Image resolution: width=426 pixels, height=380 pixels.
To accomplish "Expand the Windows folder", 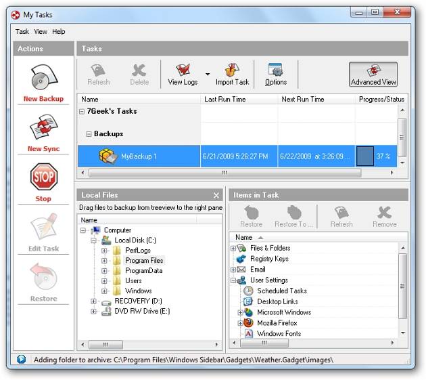I will pyautogui.click(x=104, y=291).
